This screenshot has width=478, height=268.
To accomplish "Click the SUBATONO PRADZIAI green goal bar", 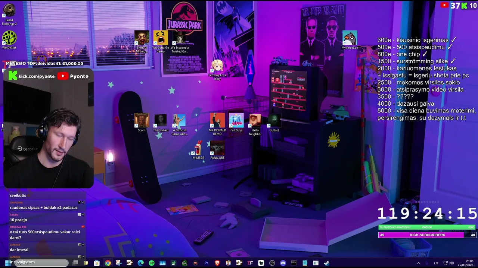I will tap(427, 227).
